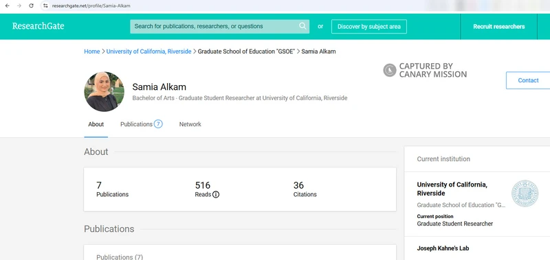Click the Samia Alkam name heading
Viewport: 550px width, 260px height.
click(159, 87)
